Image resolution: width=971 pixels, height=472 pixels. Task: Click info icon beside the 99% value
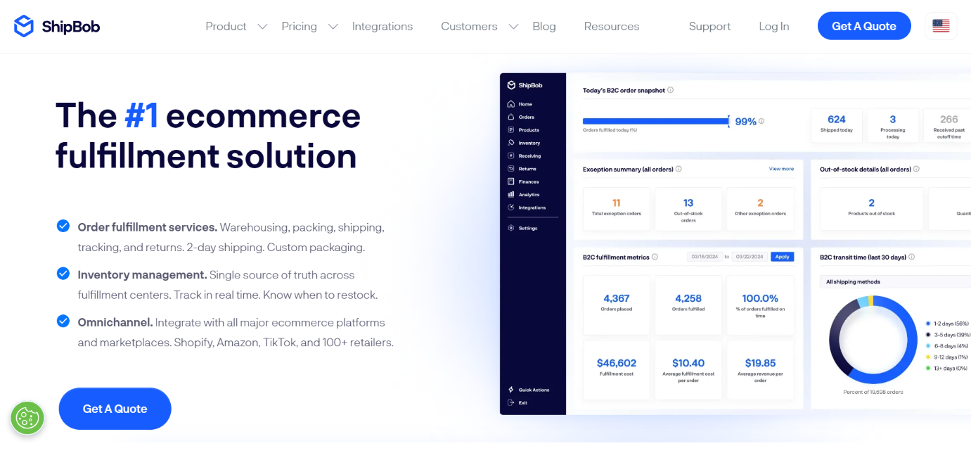click(761, 121)
